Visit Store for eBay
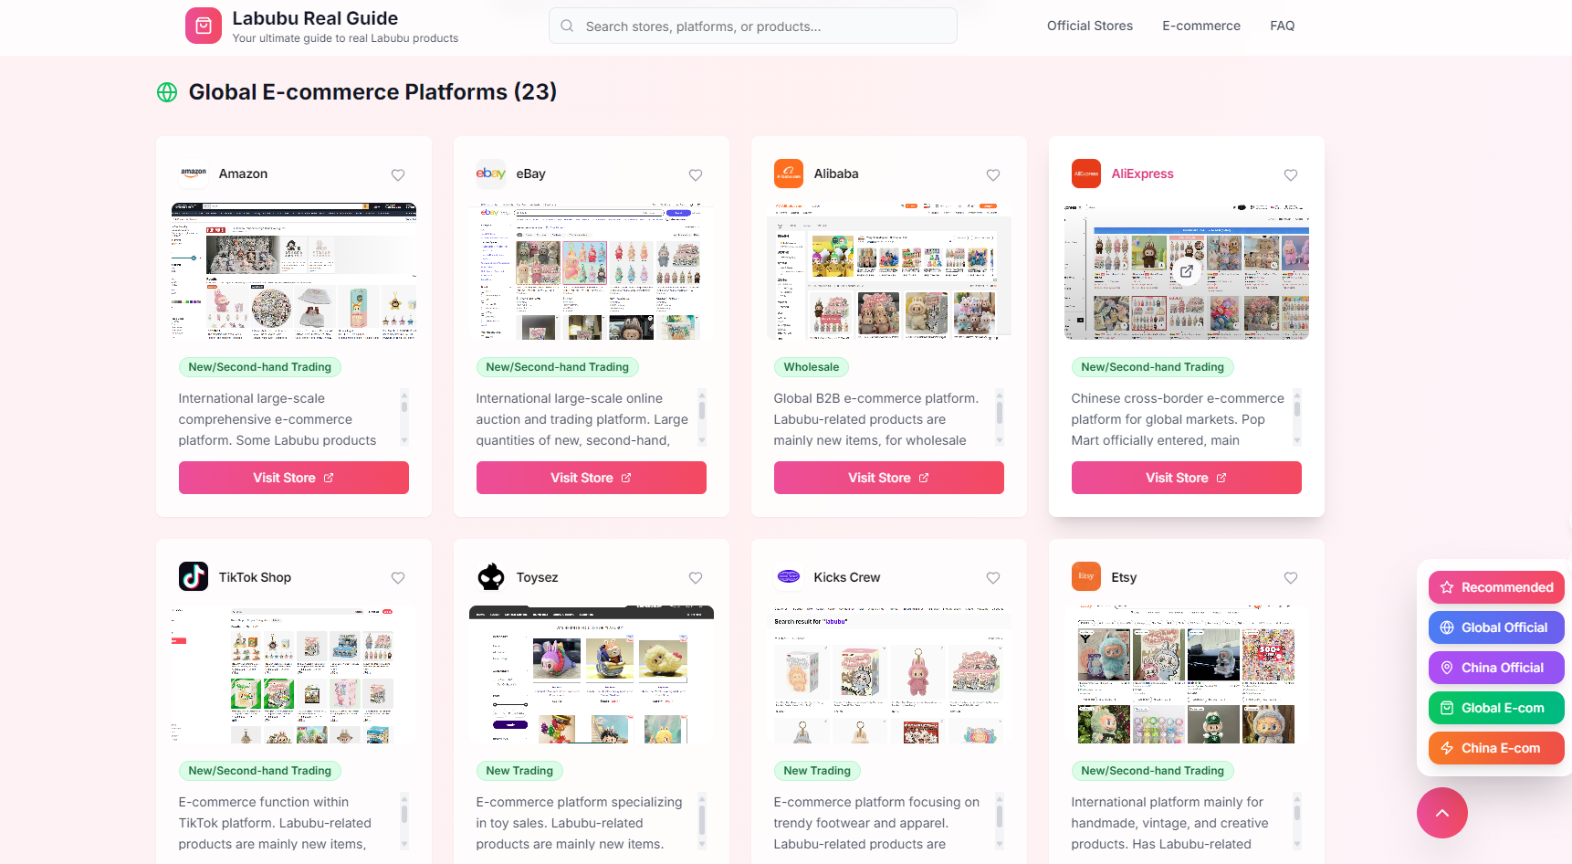This screenshot has height=864, width=1572. click(592, 478)
